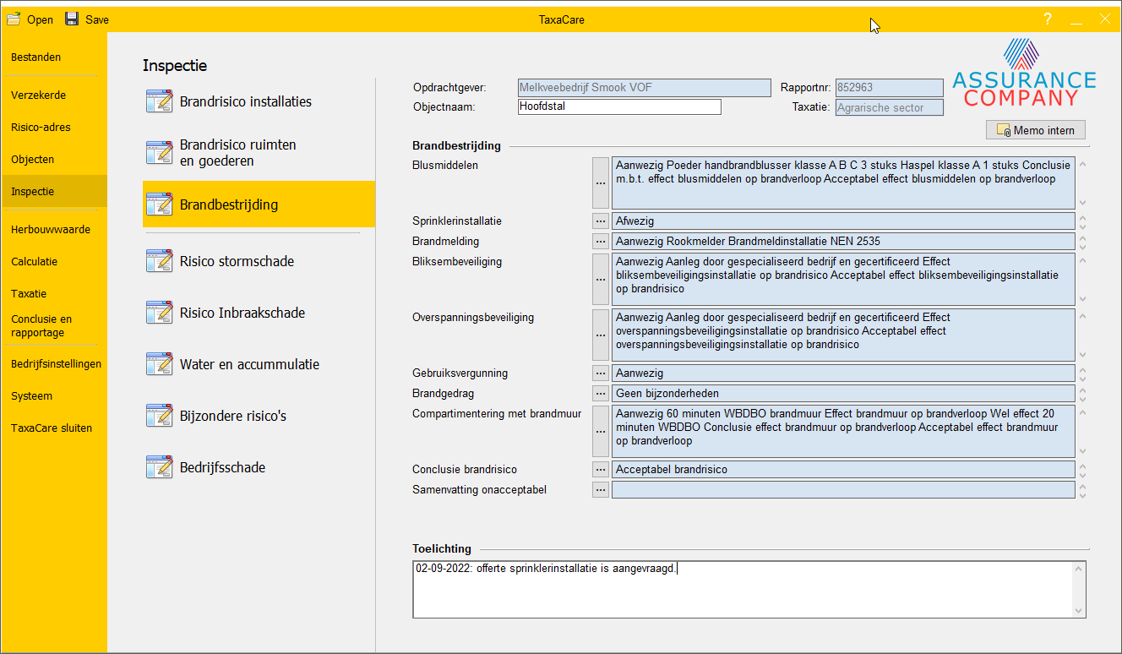Viewport: 1122px width, 654px height.
Task: Open the Blusmiddelen ellipsis selector
Action: (x=601, y=183)
